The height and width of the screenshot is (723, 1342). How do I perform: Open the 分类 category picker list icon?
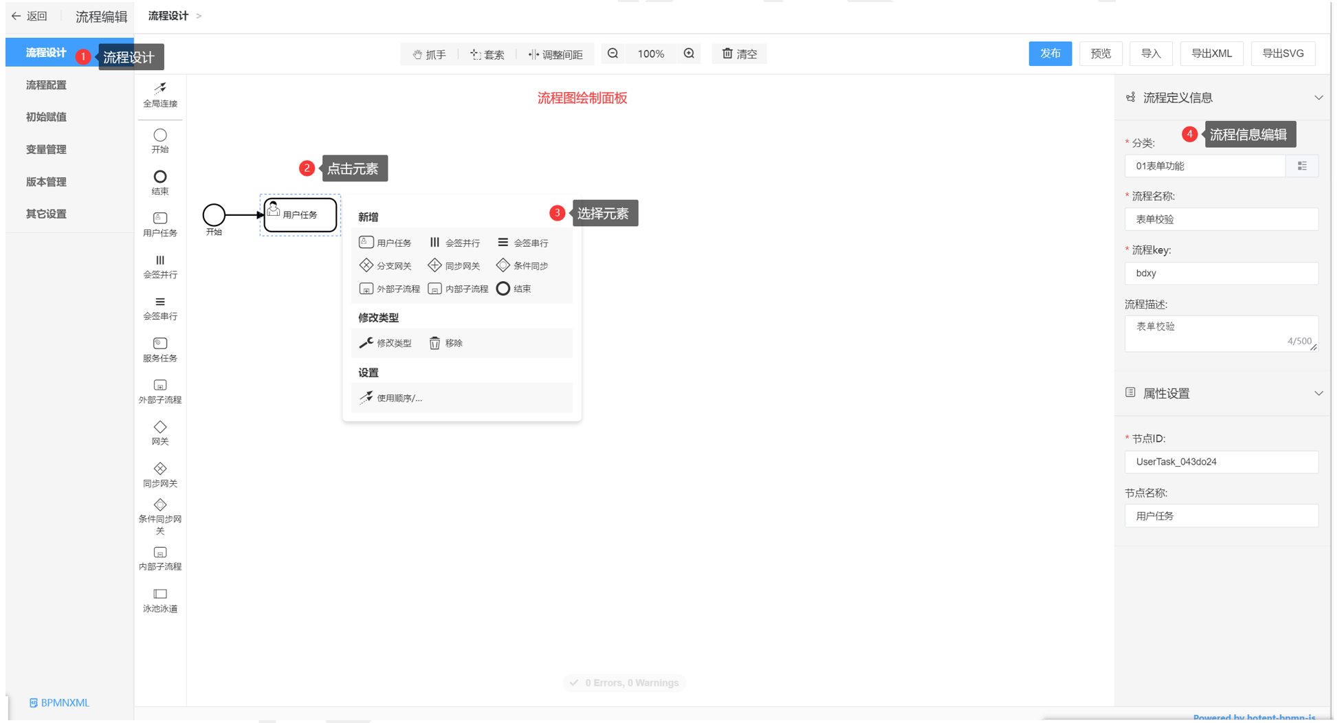pos(1302,166)
